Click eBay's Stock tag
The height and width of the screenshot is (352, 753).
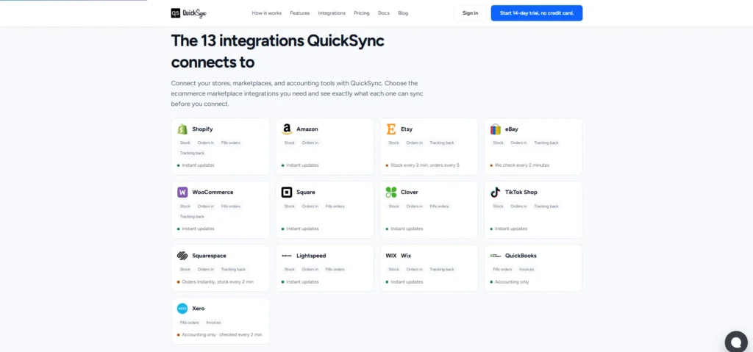point(498,143)
